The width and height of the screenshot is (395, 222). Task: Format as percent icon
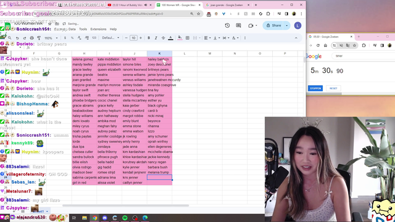(72, 38)
